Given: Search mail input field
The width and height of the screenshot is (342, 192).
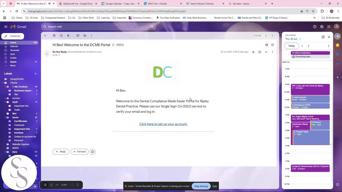Looking at the screenshot, I should 98,27.
